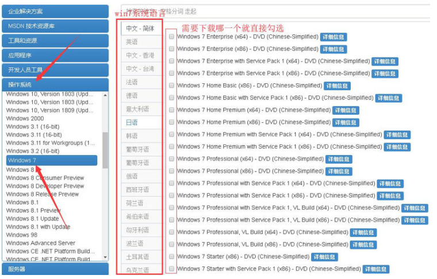Choose the 英语 language tab
Screen dimensions: 437x279
click(132, 42)
